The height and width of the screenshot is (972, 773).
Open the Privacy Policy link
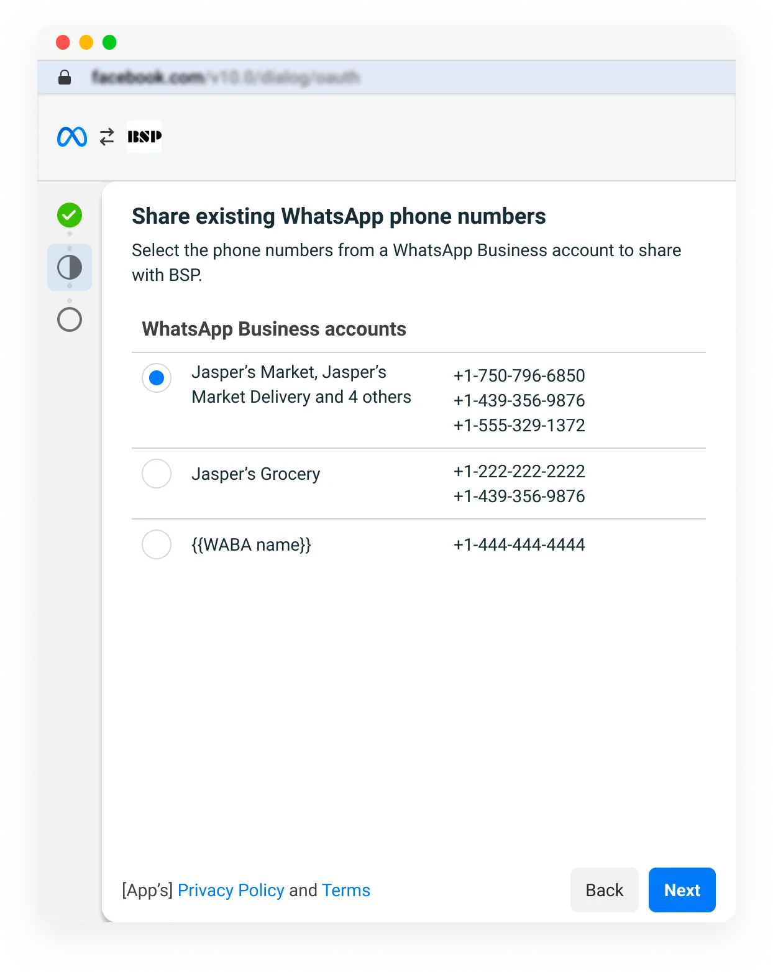click(231, 890)
